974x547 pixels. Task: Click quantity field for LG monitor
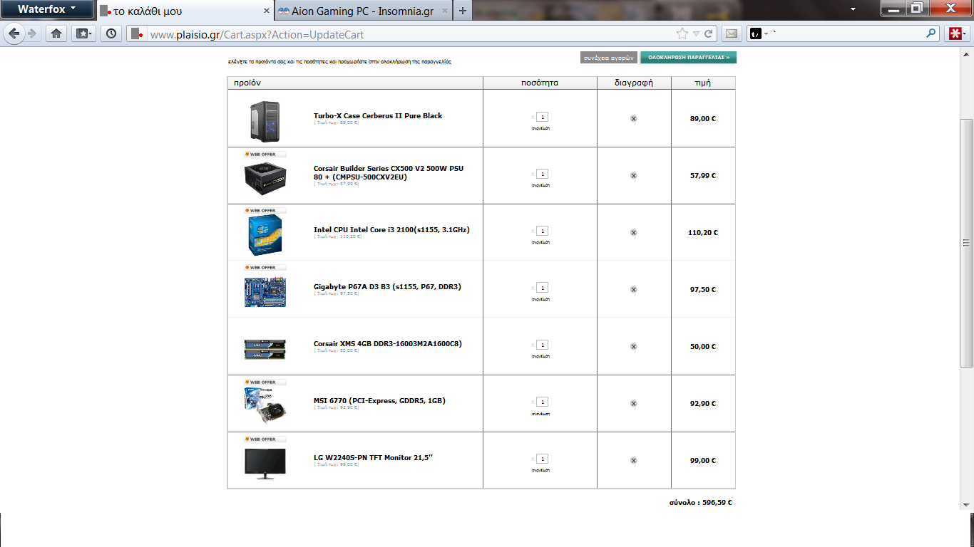click(x=543, y=459)
